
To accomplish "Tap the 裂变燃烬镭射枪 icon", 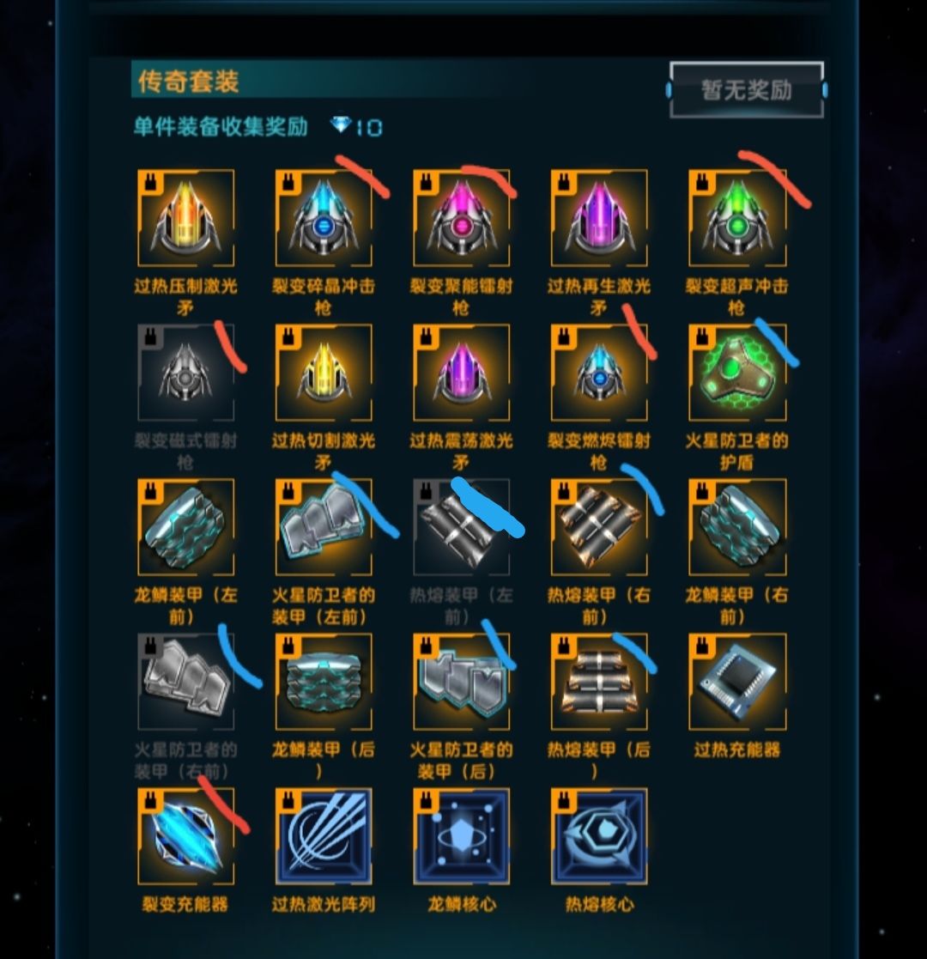I will 599,373.
